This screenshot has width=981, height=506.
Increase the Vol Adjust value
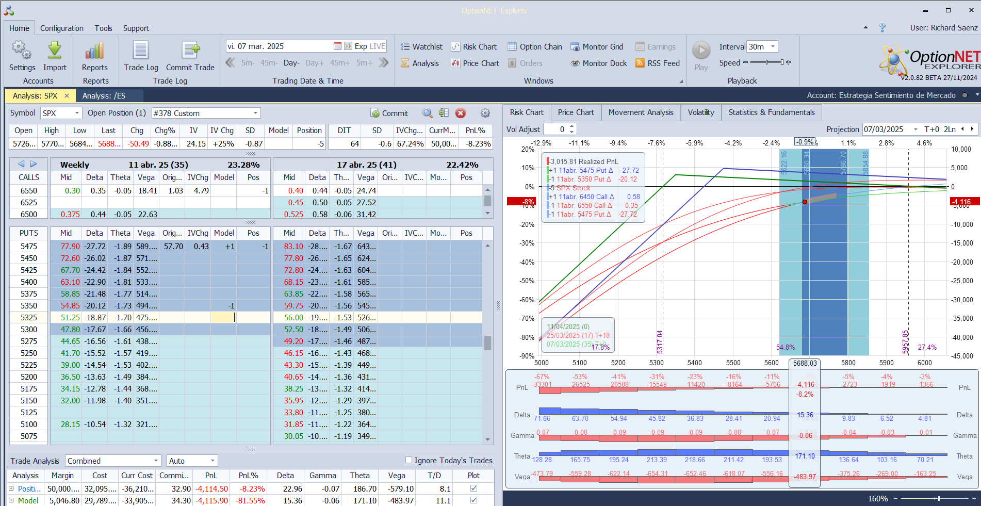[x=571, y=126]
